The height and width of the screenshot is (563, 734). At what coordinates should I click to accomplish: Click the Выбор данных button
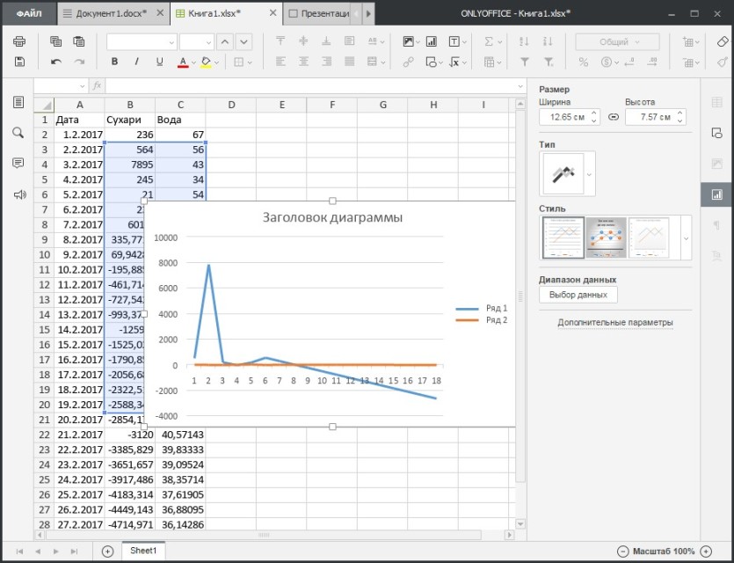(x=578, y=295)
